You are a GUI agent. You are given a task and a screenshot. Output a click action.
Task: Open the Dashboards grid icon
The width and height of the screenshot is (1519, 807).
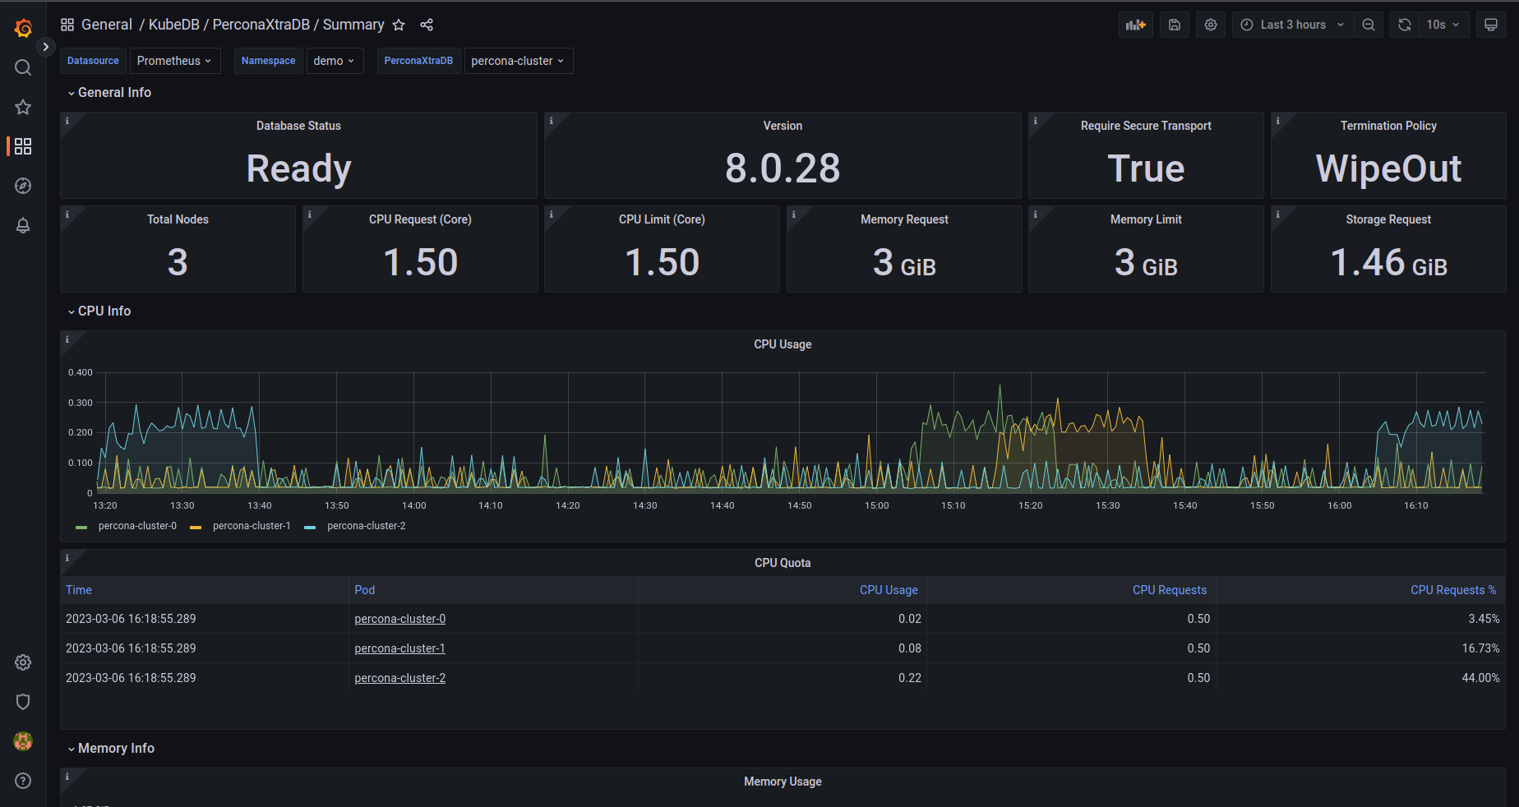(23, 146)
